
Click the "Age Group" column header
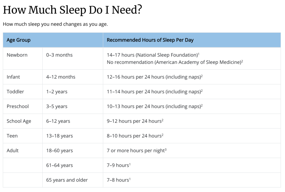pyautogui.click(x=18, y=40)
